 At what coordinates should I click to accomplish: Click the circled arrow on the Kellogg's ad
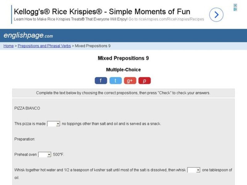pos(216,14)
